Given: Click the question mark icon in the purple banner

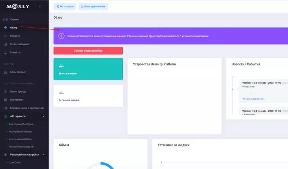Looking at the screenshot, I should (61, 36).
